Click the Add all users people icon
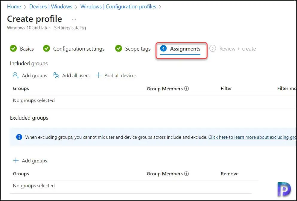This screenshot has width=297, height=201. 56,75
